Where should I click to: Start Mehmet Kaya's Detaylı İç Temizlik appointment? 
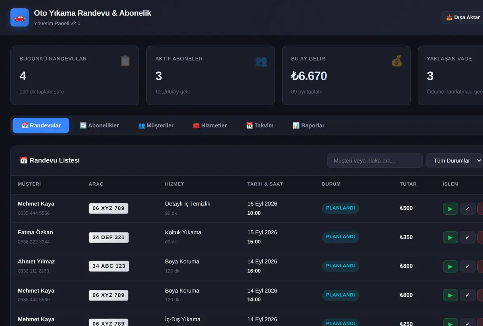pos(450,209)
